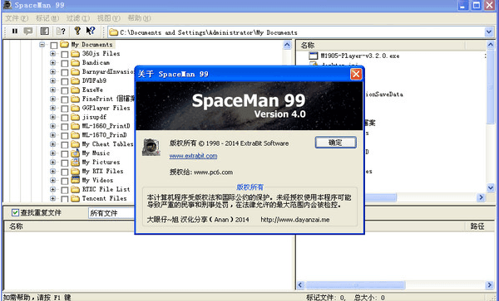Expand the BarnyardInvasion node
The image size is (499, 301).
point(53,71)
